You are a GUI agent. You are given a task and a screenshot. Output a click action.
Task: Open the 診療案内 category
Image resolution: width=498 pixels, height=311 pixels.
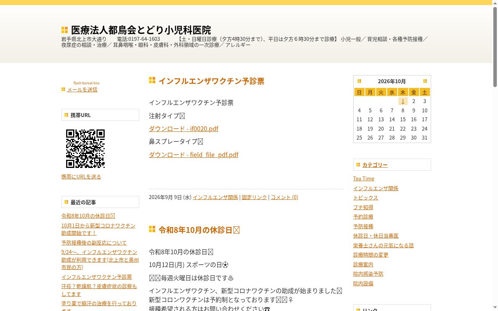point(363,264)
